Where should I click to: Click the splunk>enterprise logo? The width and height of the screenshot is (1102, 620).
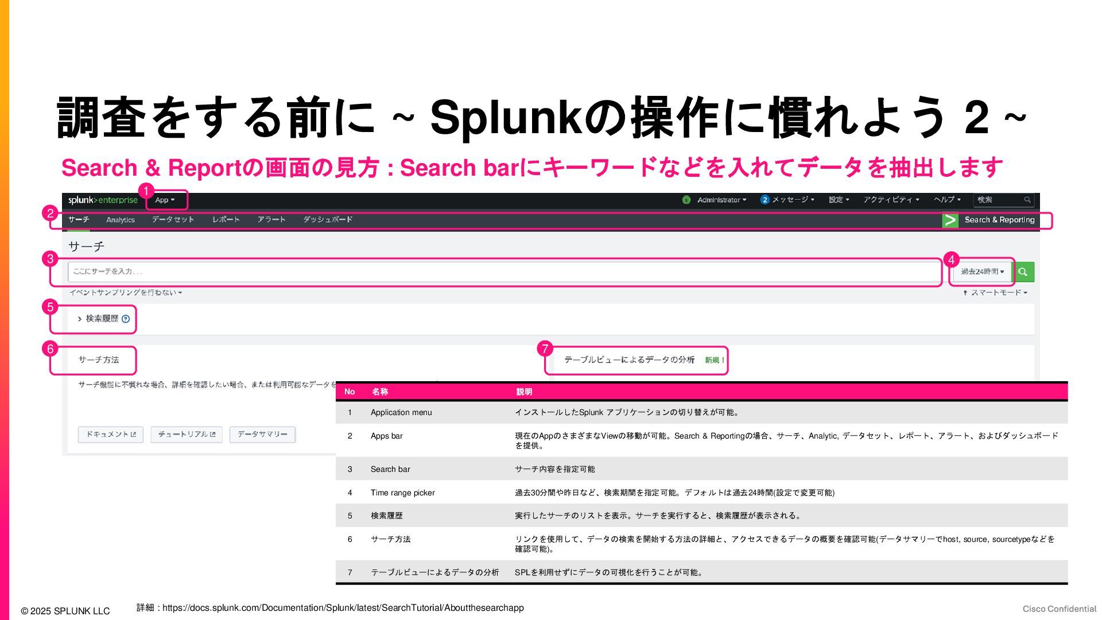click(103, 200)
